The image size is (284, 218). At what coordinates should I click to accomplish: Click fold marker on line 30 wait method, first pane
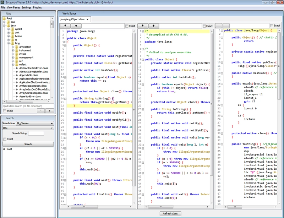click(65, 134)
